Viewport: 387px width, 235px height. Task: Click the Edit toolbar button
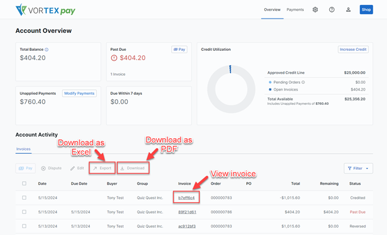(78, 168)
